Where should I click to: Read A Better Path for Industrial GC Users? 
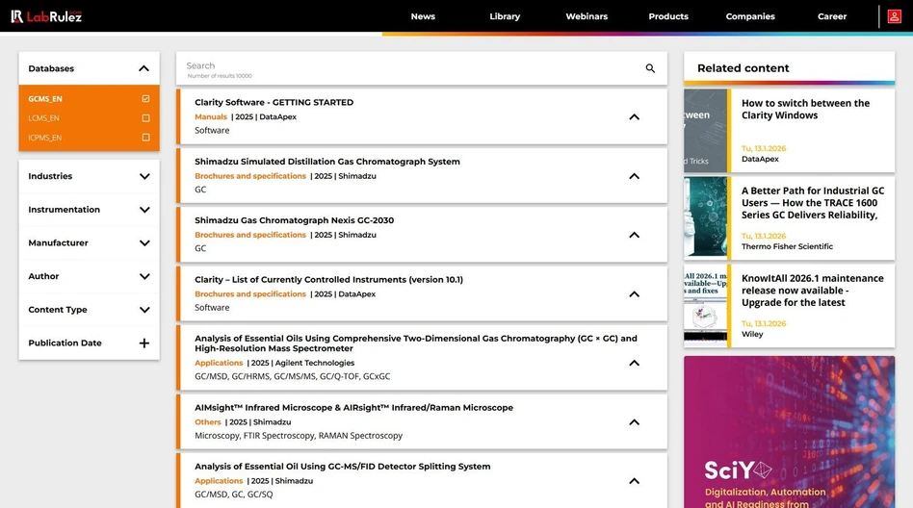coord(813,202)
